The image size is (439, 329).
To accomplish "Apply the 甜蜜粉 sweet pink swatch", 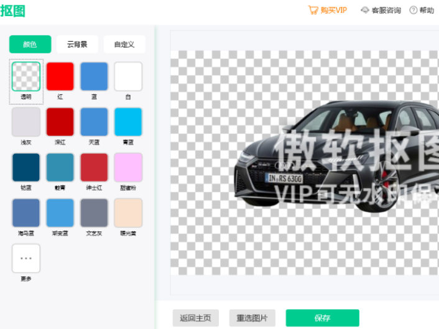I will (x=128, y=167).
